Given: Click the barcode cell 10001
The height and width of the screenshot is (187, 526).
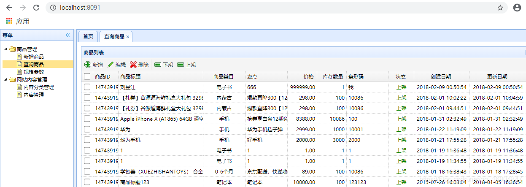Looking at the screenshot, I should click(367, 129).
